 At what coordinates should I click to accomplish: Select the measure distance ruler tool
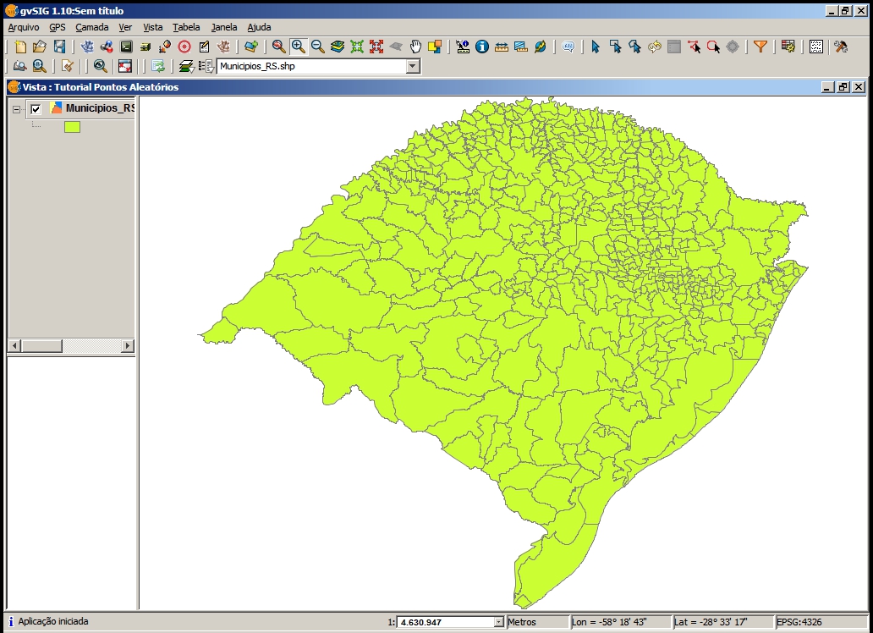502,47
